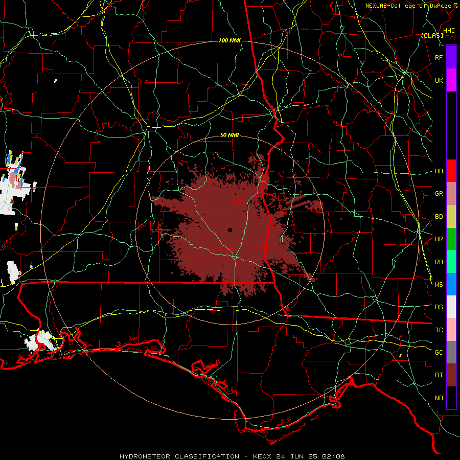
Task: Click the purple RF legend color swatch
Action: point(451,57)
